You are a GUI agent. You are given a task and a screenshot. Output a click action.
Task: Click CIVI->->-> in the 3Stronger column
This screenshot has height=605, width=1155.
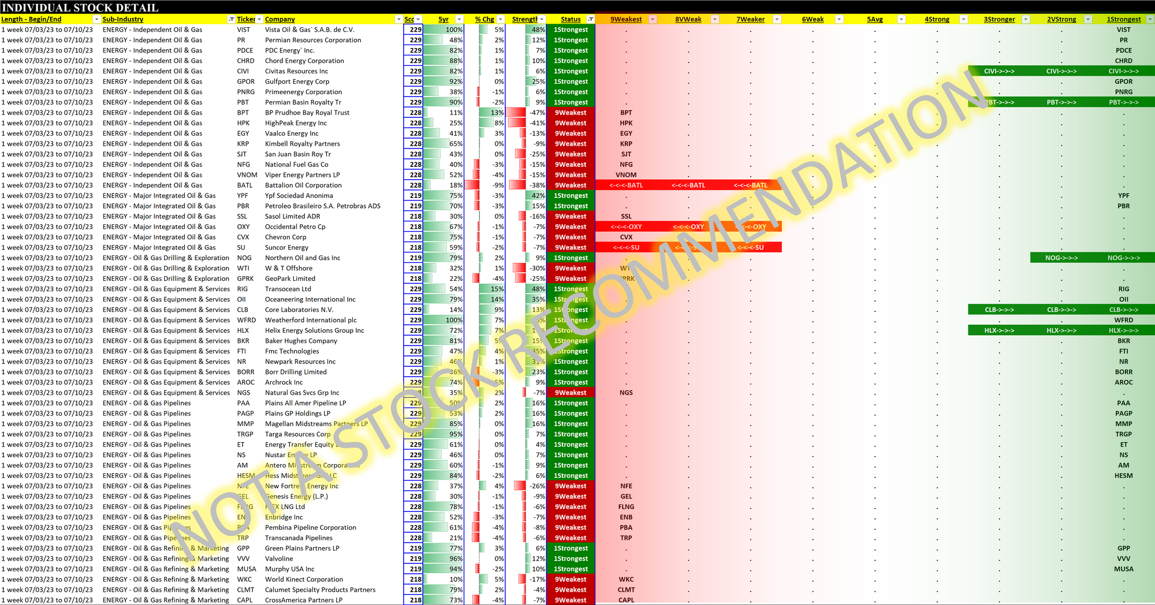coord(999,72)
